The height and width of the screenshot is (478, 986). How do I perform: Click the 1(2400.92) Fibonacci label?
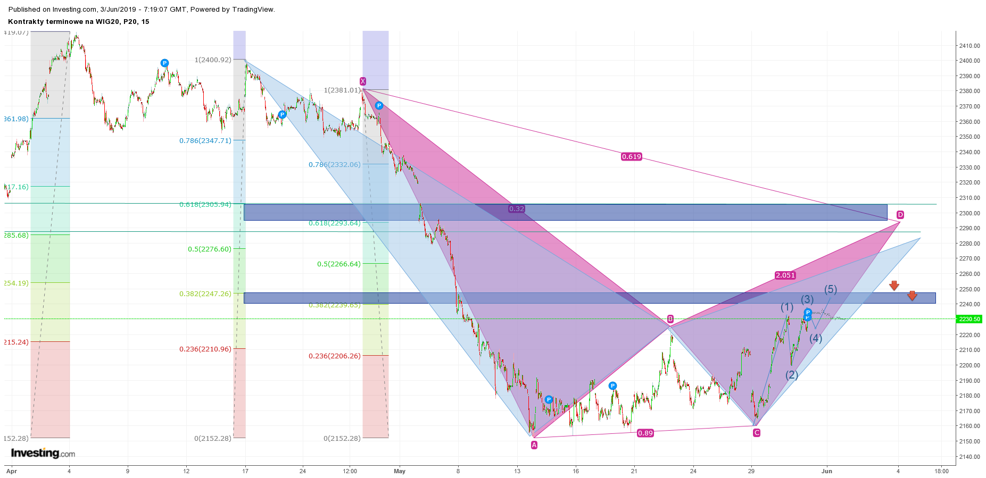tap(213, 60)
